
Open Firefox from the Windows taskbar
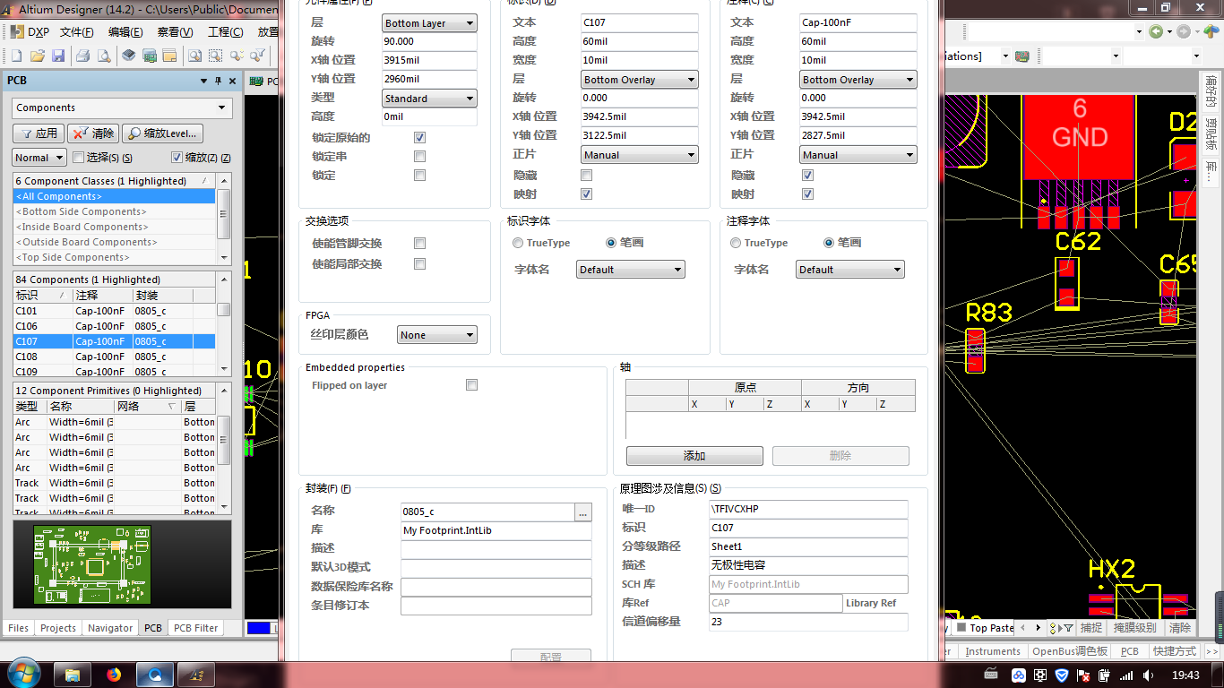(x=114, y=674)
